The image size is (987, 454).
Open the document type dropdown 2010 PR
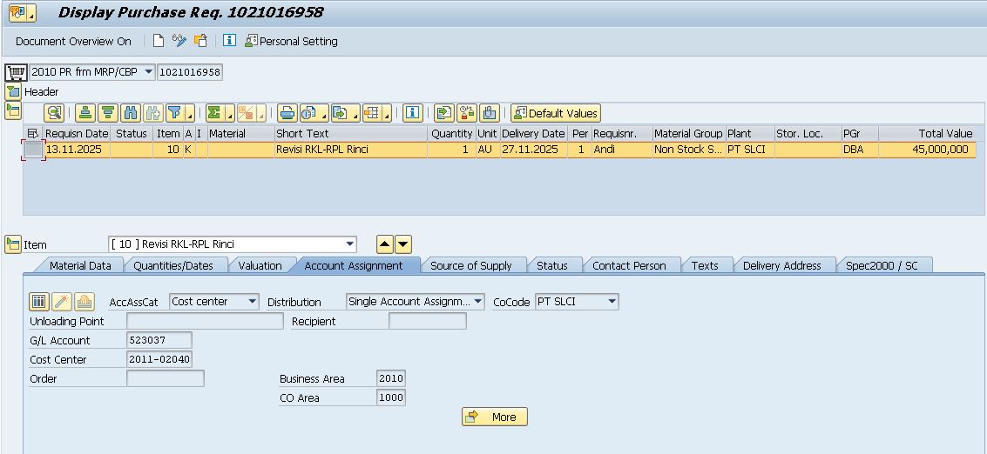coord(148,72)
